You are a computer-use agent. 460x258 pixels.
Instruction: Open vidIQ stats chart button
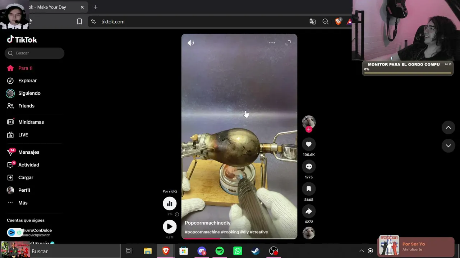pyautogui.click(x=170, y=204)
